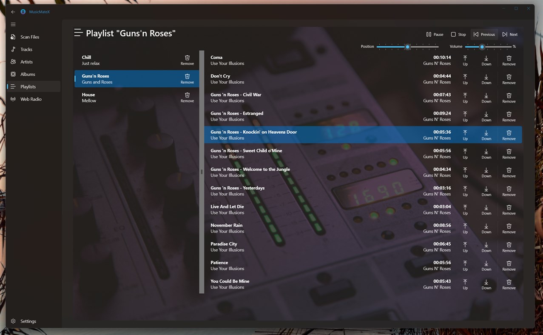Pause the current track
Viewport: 543px width, 335px height.
(434, 34)
